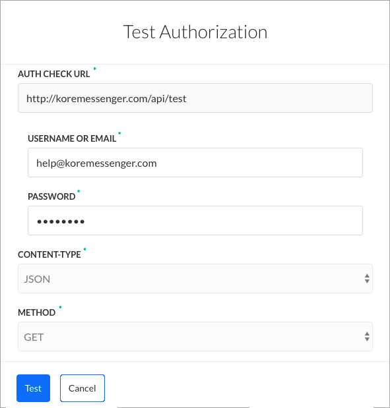Select the Password field
Viewport: 390px width, 408px height.
point(195,220)
